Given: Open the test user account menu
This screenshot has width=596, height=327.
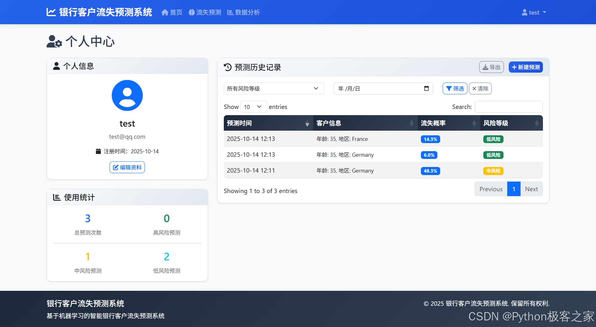Looking at the screenshot, I should click(x=534, y=13).
